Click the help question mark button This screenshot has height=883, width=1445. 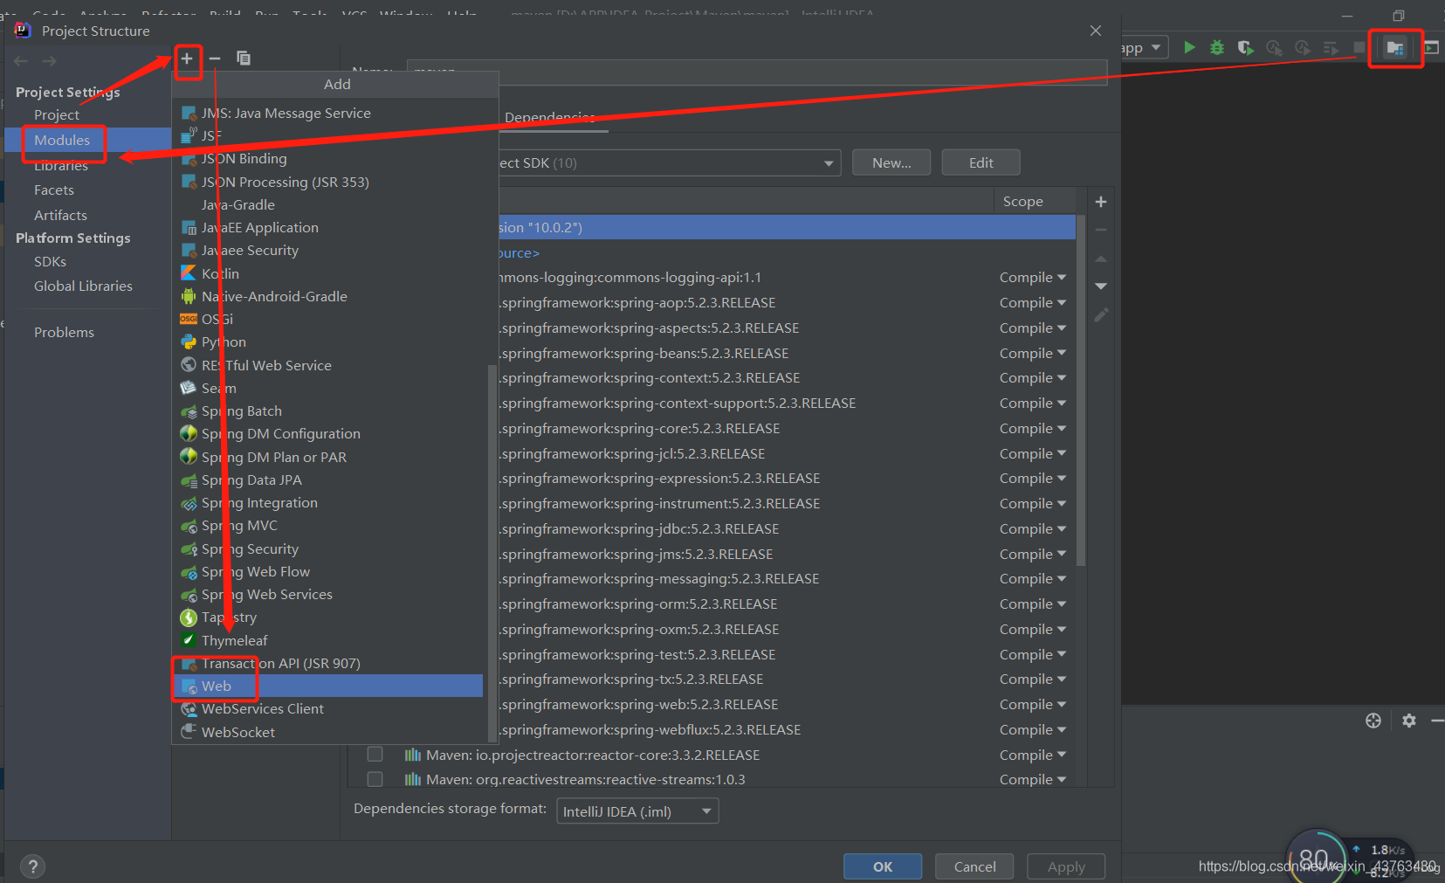pyautogui.click(x=32, y=866)
